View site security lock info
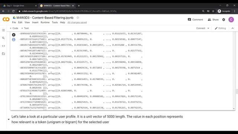 19,11
